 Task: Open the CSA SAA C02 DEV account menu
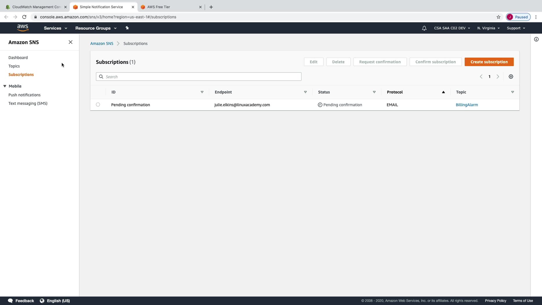(x=452, y=28)
